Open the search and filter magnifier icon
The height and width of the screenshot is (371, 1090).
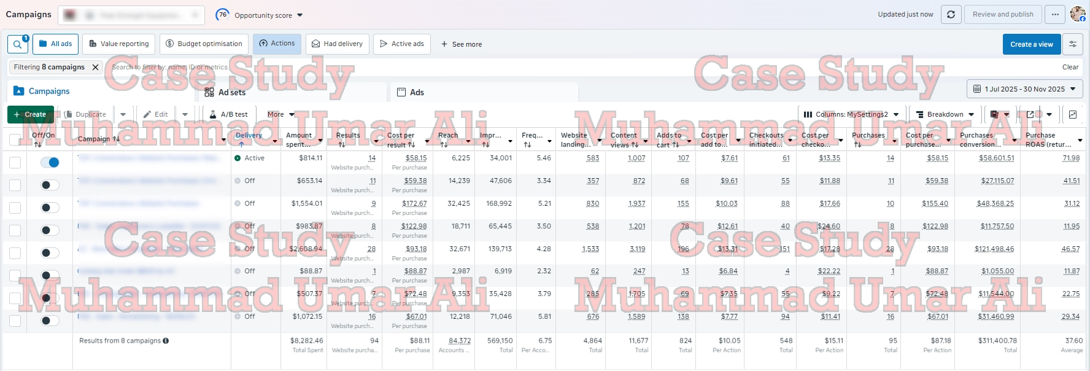tap(17, 44)
